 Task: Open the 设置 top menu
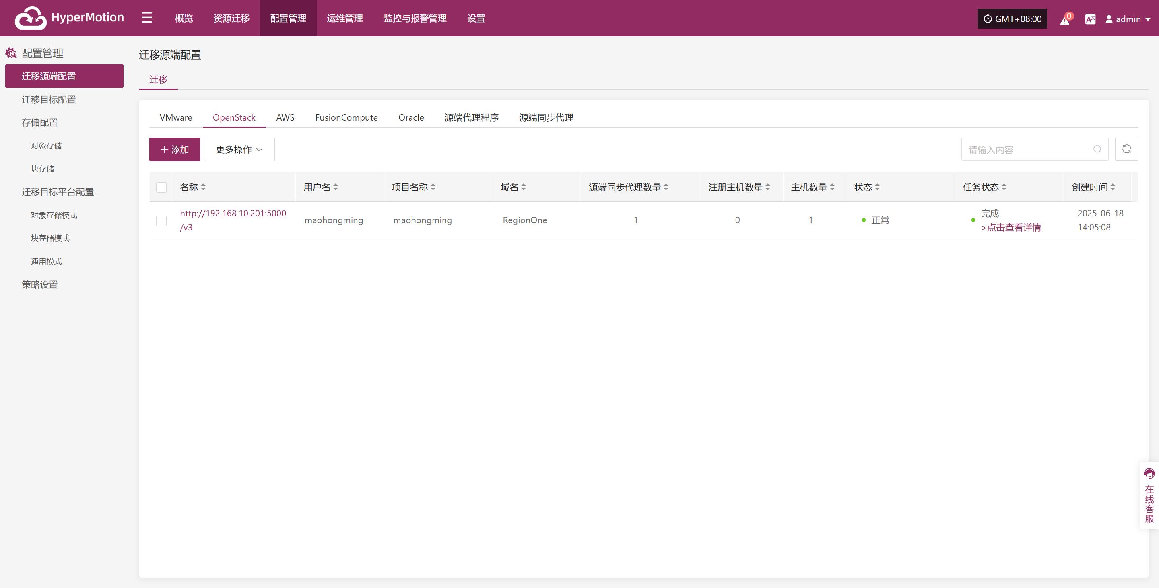pos(476,18)
